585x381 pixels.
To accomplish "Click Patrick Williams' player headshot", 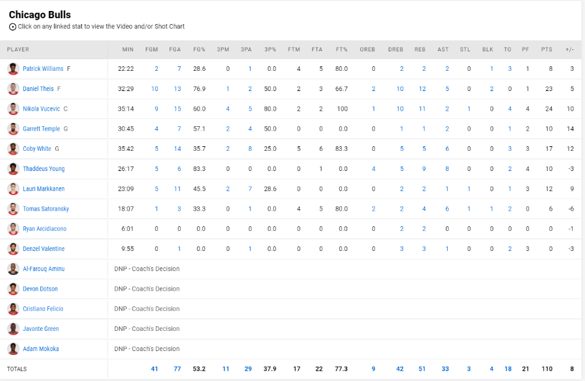I will pyautogui.click(x=13, y=69).
